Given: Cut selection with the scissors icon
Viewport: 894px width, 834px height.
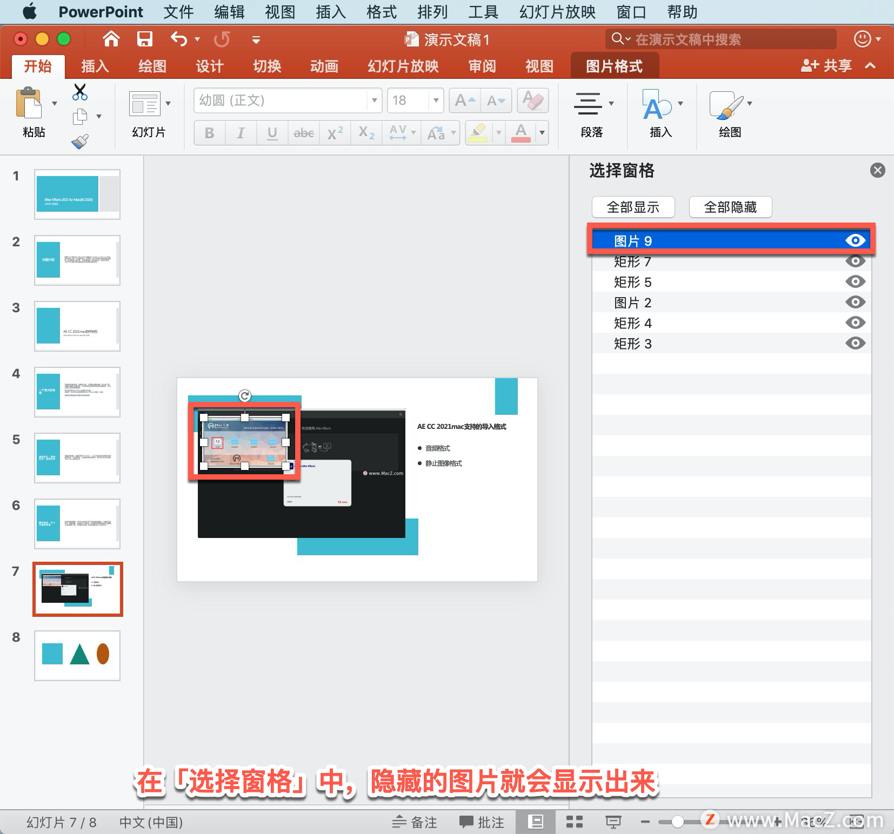Looking at the screenshot, I should (x=80, y=92).
